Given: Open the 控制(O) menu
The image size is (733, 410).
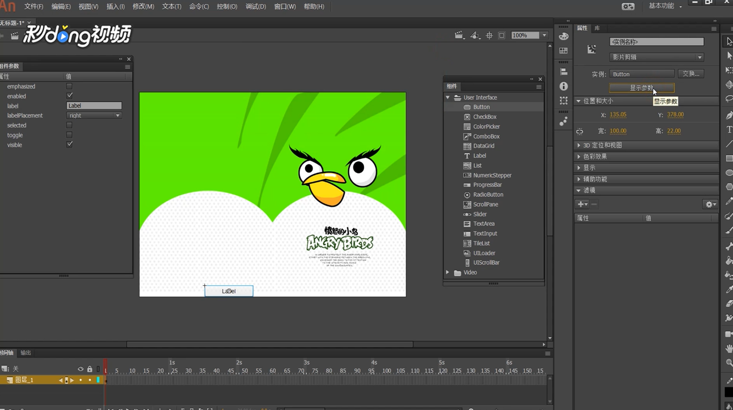Looking at the screenshot, I should click(x=227, y=6).
